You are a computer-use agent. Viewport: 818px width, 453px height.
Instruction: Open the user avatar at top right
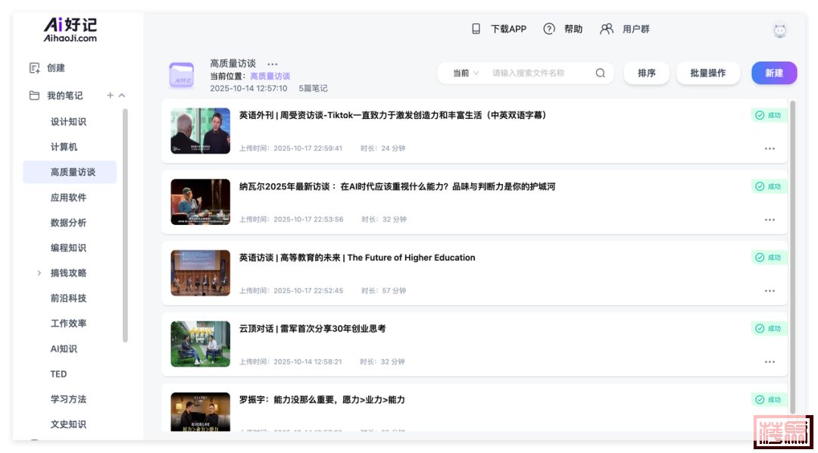779,30
